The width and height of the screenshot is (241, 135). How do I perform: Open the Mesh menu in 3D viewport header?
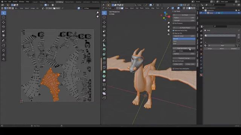coord(142,8)
